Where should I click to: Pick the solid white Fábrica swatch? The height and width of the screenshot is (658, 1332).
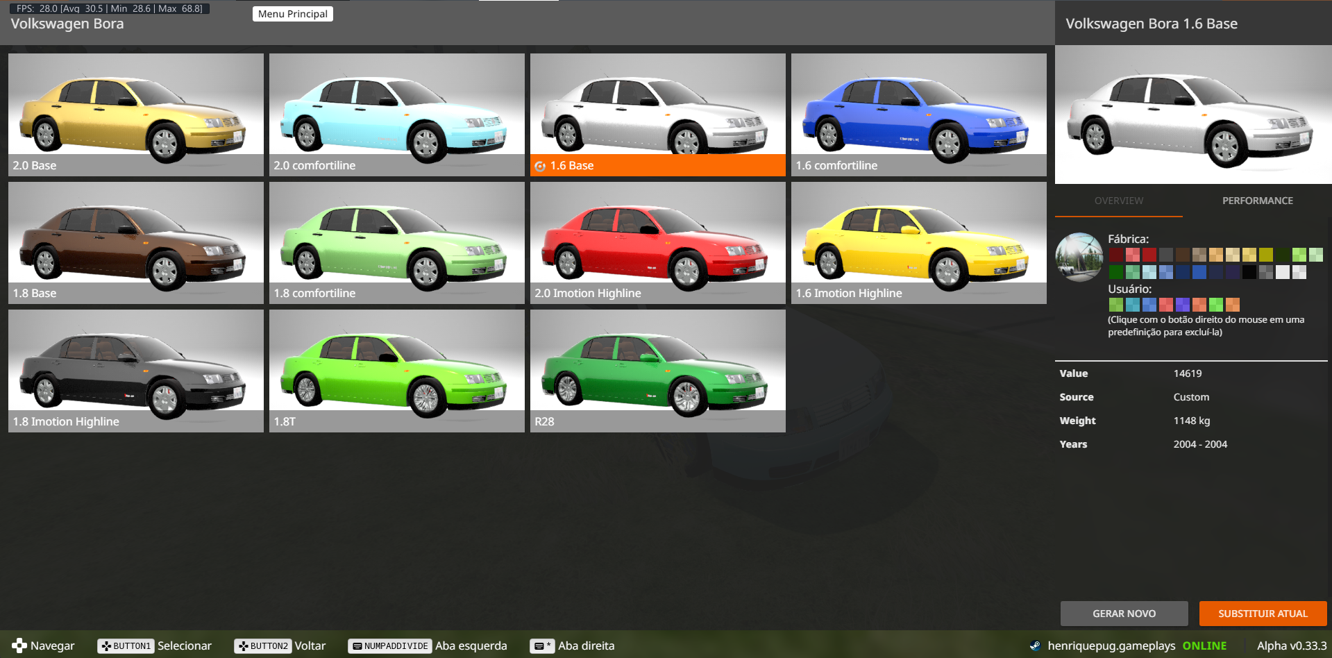click(x=1283, y=272)
